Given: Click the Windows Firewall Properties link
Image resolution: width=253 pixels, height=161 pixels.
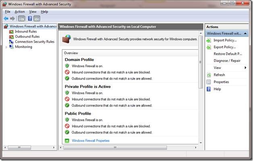Looking at the screenshot, I should pos(90,141).
